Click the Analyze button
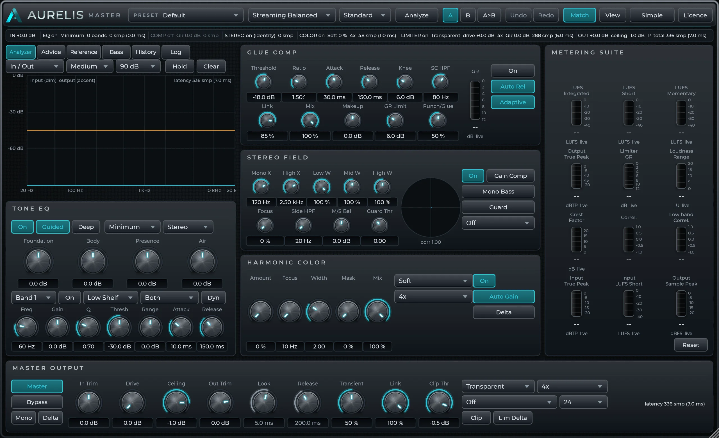The height and width of the screenshot is (438, 719). pos(417,15)
